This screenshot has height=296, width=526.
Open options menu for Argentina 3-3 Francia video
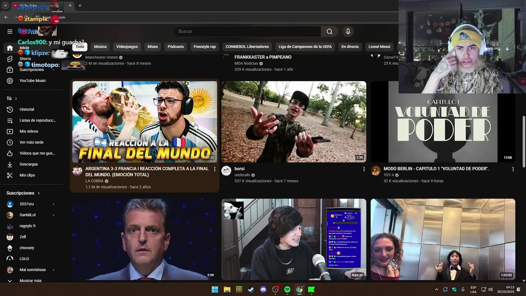tap(215, 169)
